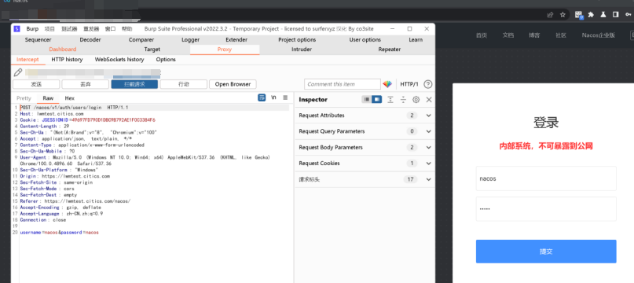Viewport: 634px width, 283px height.
Task: Open the 重发器 menu
Action: 91,29
